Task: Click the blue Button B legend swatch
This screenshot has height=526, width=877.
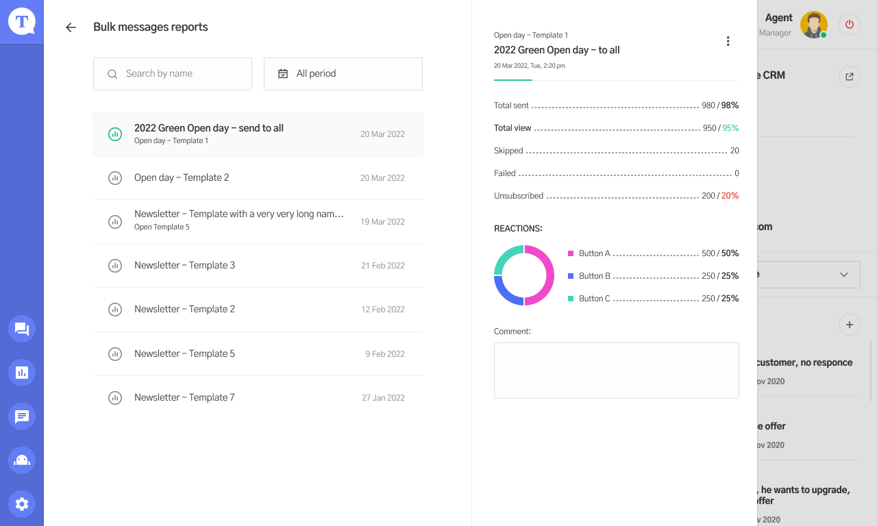Action: [x=571, y=276]
